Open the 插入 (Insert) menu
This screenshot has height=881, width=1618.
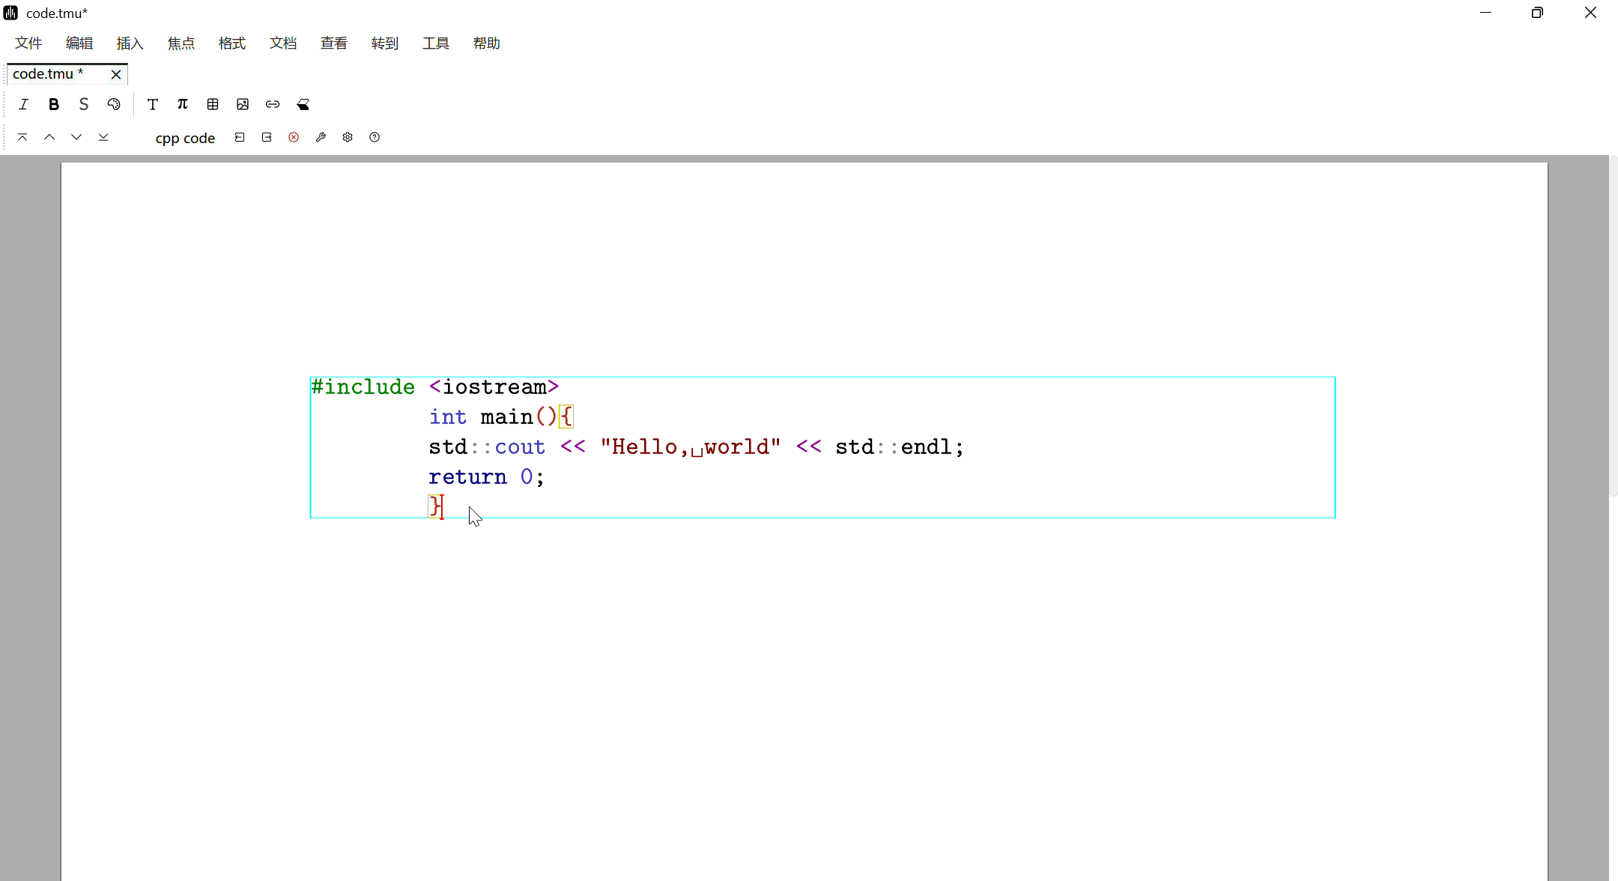[x=130, y=43]
